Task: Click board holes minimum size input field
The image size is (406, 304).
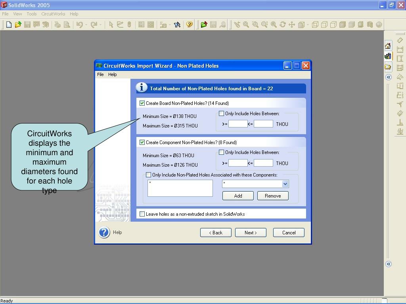Action: click(x=238, y=124)
